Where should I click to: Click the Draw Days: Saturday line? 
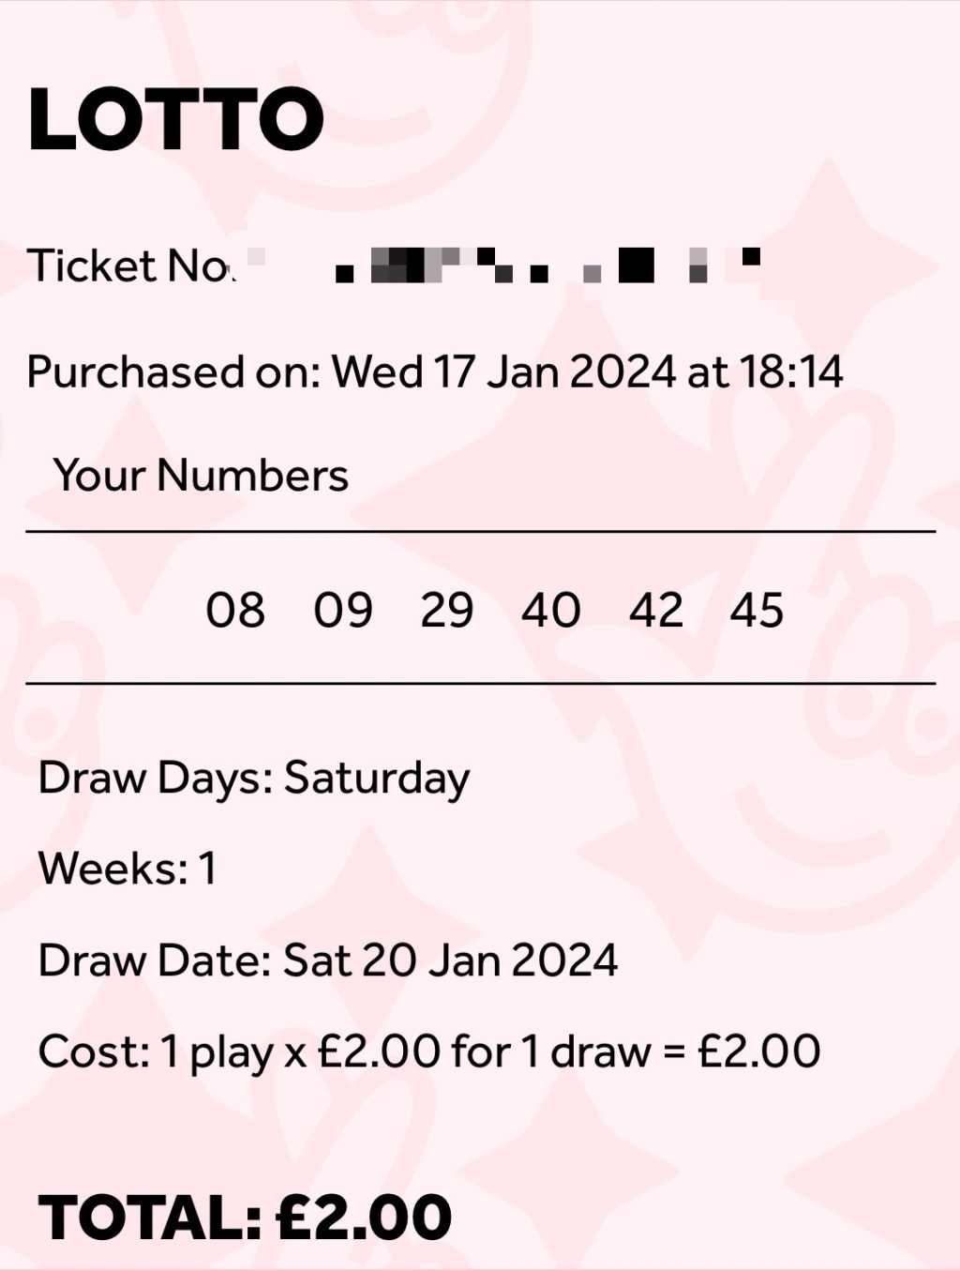click(254, 779)
